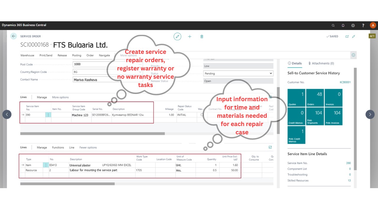Screen dimensions: 378x213
Task: Open page in new window icon
Action: [347, 36]
